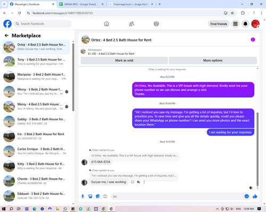Reply to 'Excuse me, I was working' message
The image size is (266, 212).
[138, 182]
